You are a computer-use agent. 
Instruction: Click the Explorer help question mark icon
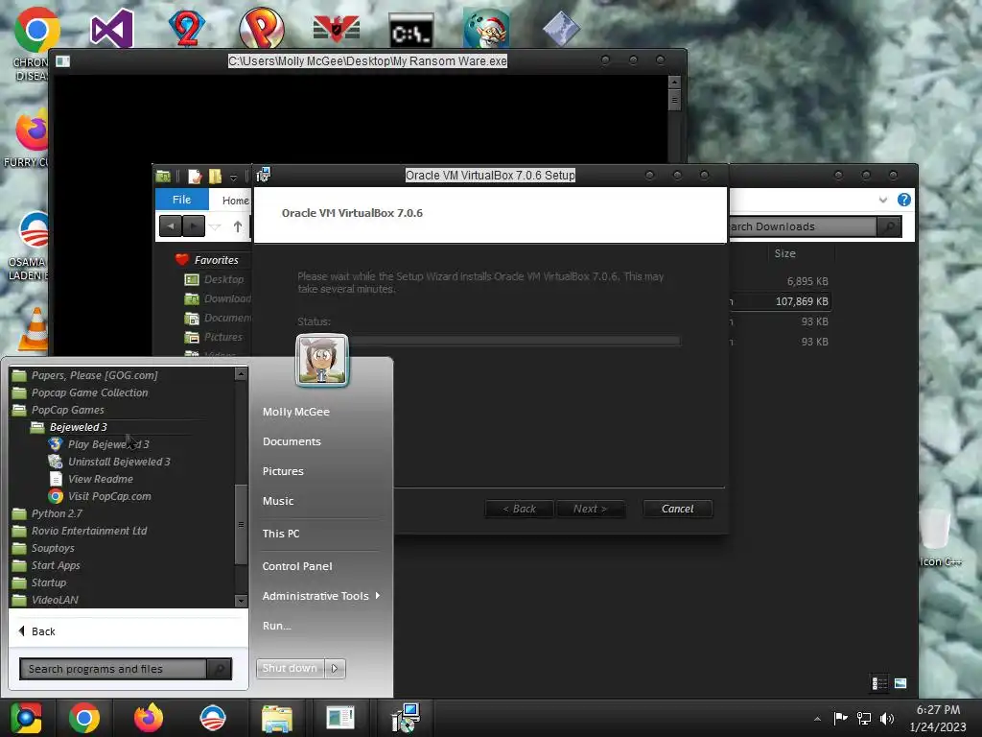[x=903, y=200]
